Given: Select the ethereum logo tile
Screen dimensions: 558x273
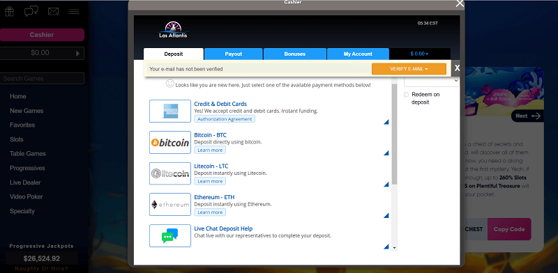Looking at the screenshot, I should coord(170,204).
